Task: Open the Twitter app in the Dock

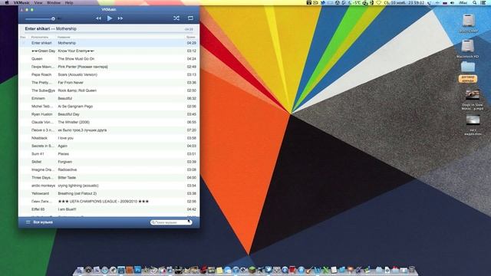Action: 269,270
